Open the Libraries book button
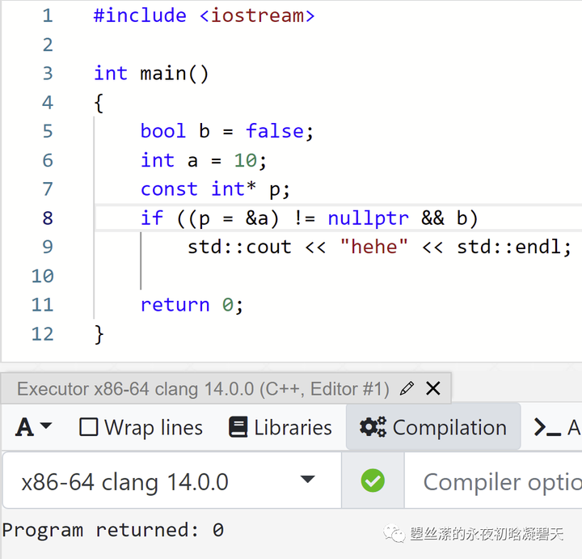Screen dimensions: 582x559 280,427
